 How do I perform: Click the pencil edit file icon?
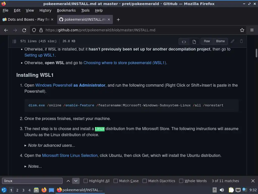(233, 41)
